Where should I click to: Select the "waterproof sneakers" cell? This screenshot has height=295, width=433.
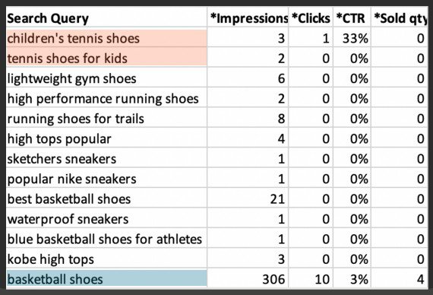pos(106,218)
